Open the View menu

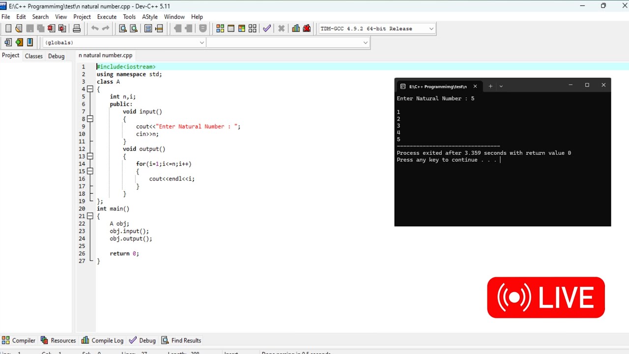[x=61, y=17]
